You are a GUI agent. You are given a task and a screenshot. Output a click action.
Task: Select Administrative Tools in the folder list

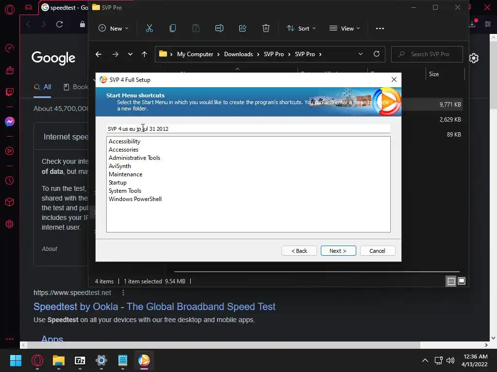134,158
